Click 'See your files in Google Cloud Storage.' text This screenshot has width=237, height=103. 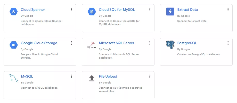click(39, 56)
